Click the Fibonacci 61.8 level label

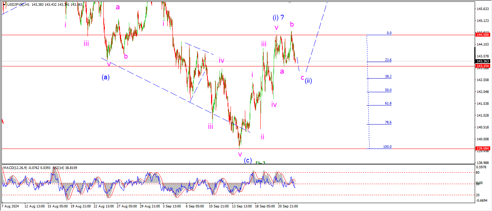[x=388, y=103]
